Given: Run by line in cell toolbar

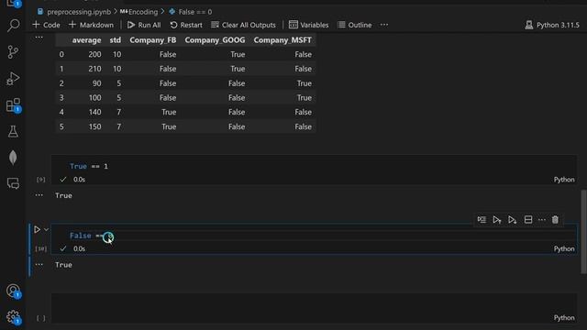Looking at the screenshot, I should click(482, 220).
